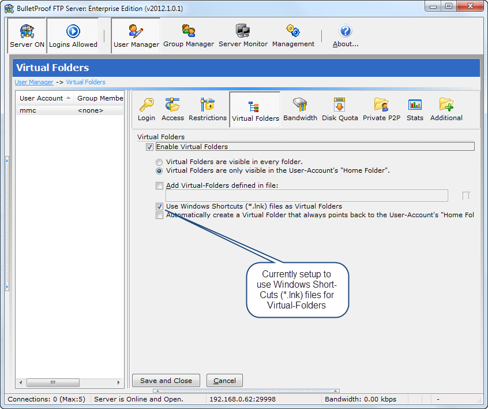Screen dimensions: 488x409
Task: Click Server is Online and Open status
Action: [138, 399]
